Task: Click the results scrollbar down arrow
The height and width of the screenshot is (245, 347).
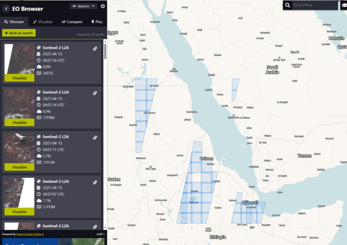Action: pos(105,228)
